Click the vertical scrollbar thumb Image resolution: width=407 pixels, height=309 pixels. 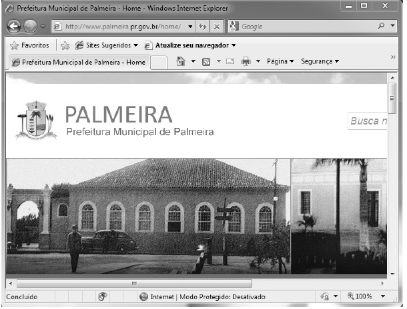coord(392,98)
